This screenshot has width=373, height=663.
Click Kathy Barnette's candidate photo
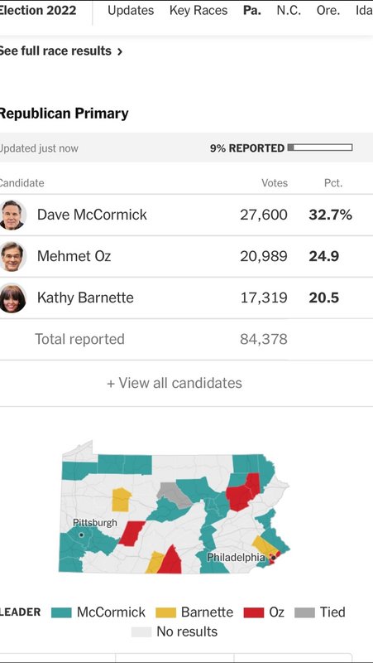point(12,298)
